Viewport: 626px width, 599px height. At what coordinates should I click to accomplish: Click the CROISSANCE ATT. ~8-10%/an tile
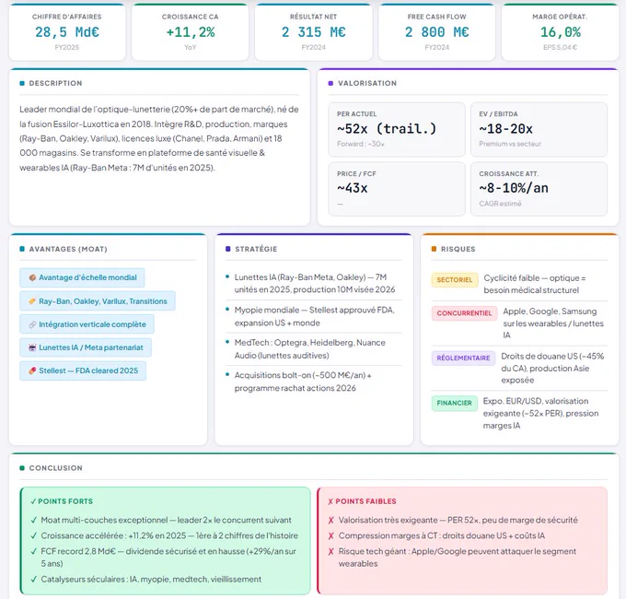(x=539, y=189)
